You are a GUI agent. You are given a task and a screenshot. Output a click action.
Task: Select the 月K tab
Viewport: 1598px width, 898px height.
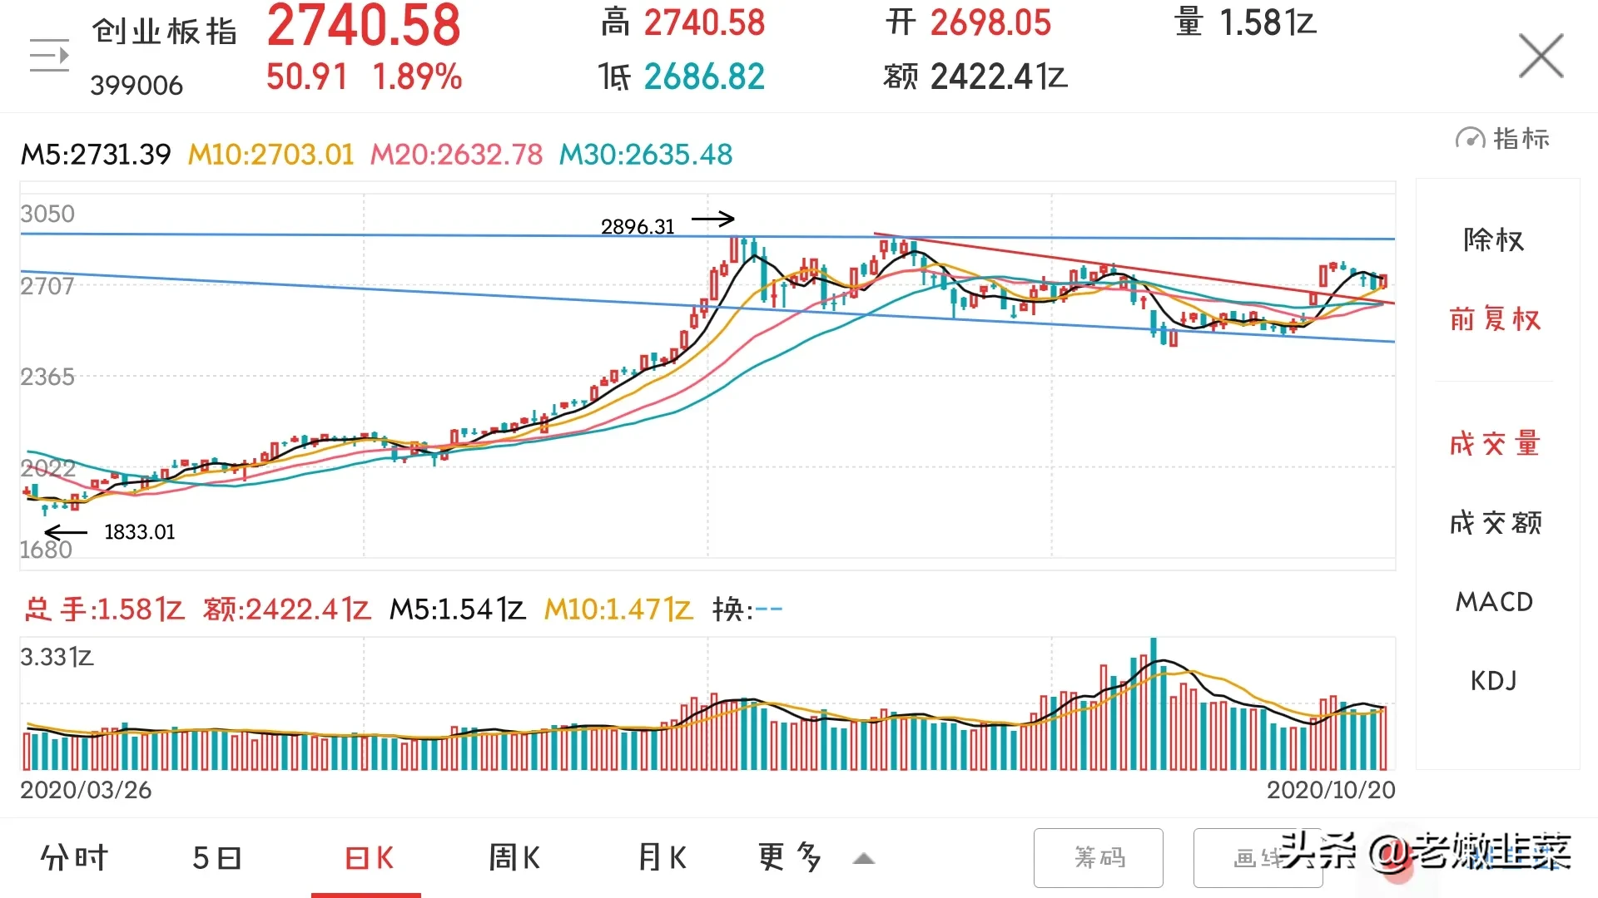tap(663, 858)
